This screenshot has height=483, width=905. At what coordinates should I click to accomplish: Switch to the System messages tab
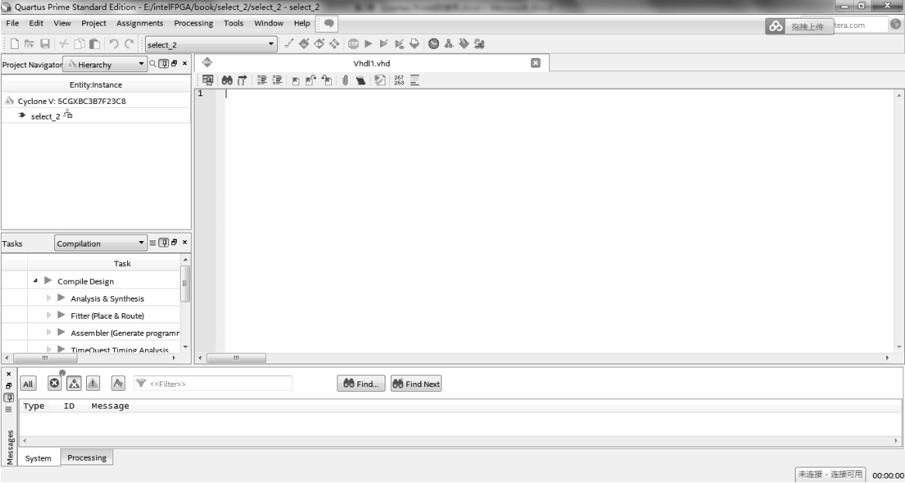pyautogui.click(x=39, y=458)
